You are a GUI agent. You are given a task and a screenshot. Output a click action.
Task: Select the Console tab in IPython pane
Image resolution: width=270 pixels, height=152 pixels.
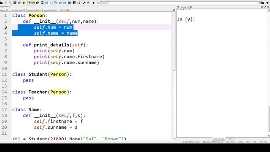(185, 7)
